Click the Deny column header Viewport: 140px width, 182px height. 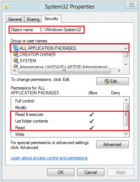[x=115, y=93]
